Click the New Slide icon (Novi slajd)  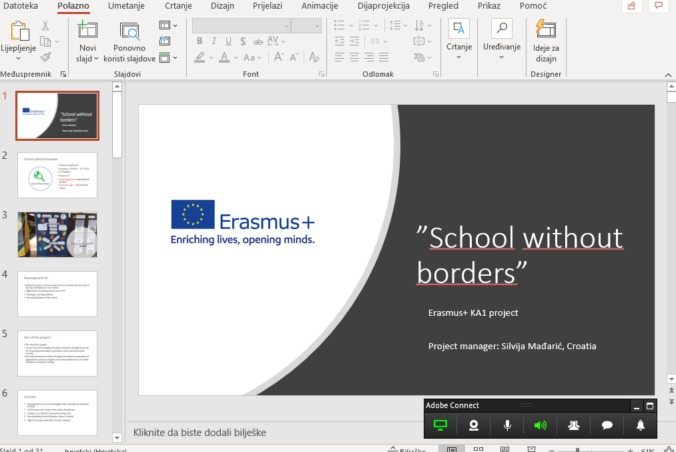coord(87,29)
